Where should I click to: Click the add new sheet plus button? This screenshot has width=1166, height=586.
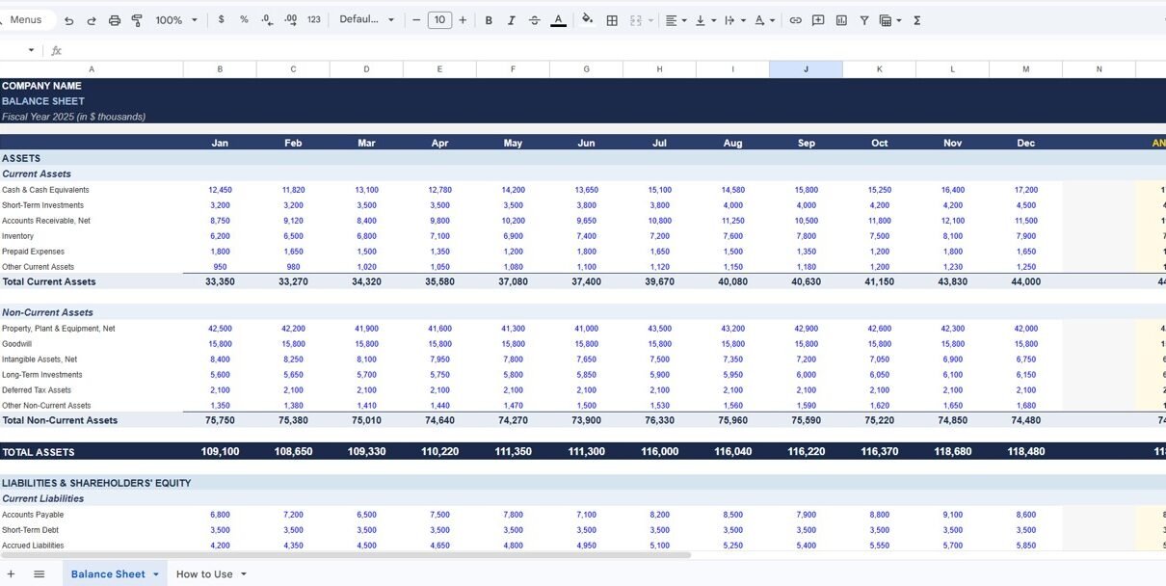coord(11,574)
